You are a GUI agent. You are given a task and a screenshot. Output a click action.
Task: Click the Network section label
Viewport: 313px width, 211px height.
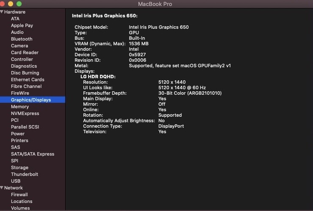click(14, 188)
